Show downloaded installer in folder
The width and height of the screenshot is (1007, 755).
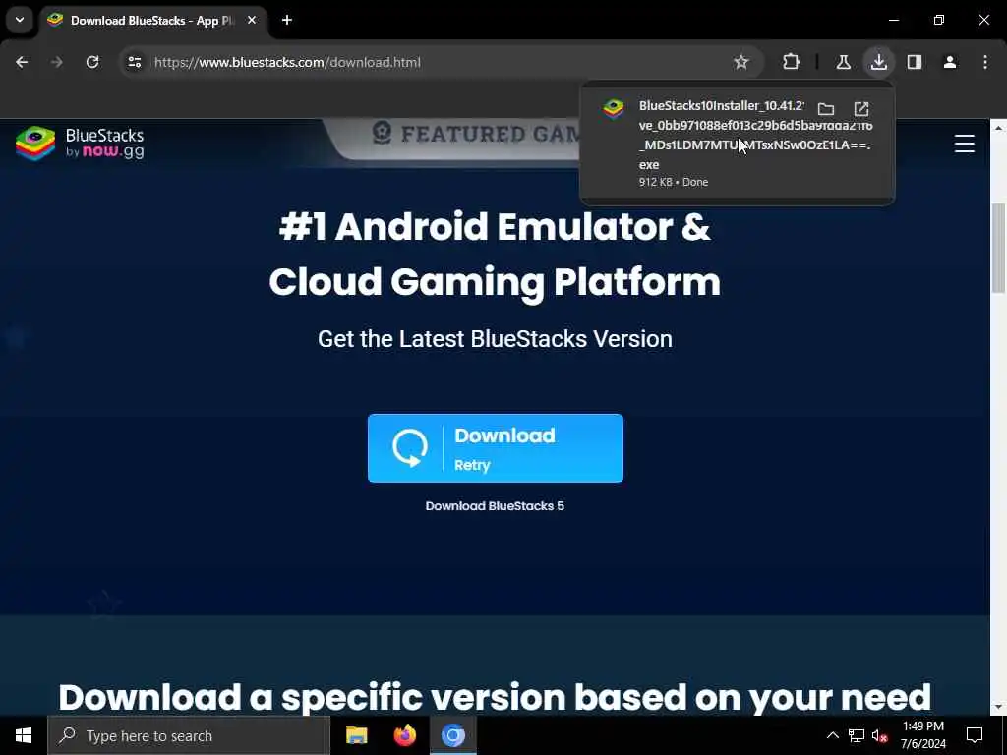[x=826, y=108]
